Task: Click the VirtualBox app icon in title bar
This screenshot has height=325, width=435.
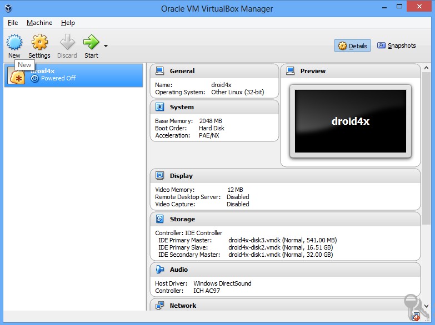Action: click(8, 8)
